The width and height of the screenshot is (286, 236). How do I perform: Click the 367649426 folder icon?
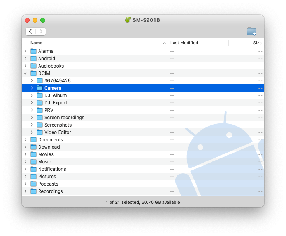[x=40, y=81]
